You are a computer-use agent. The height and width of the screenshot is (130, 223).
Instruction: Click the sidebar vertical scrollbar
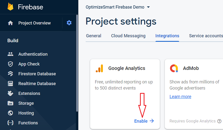point(77,63)
